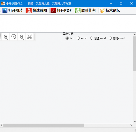
Task: Click the 打开图片 picture icon
Action: point(5,11)
